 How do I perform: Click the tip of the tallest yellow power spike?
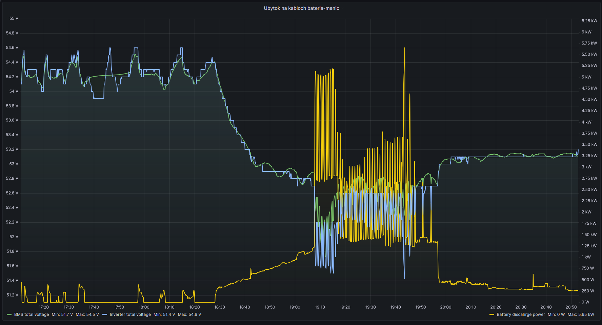[404, 48]
